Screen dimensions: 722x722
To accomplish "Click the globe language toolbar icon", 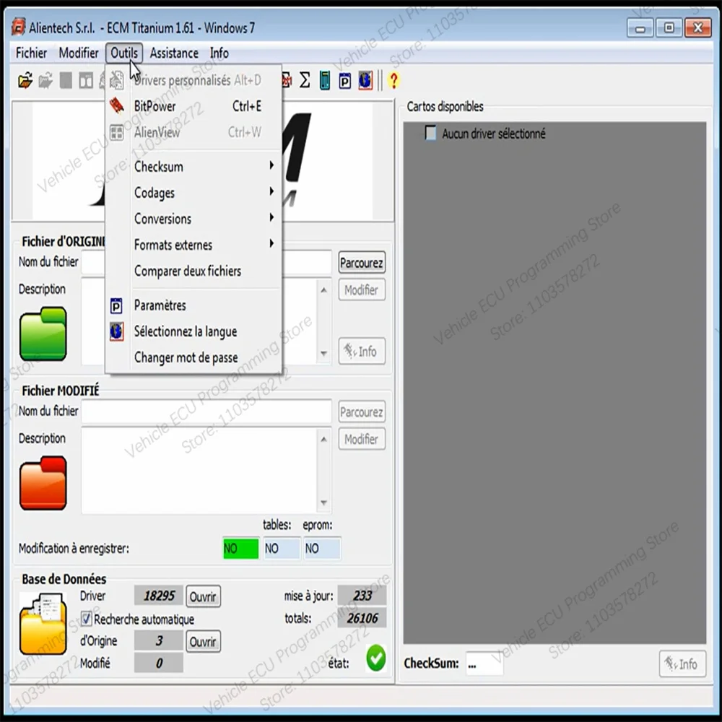I will click(365, 81).
